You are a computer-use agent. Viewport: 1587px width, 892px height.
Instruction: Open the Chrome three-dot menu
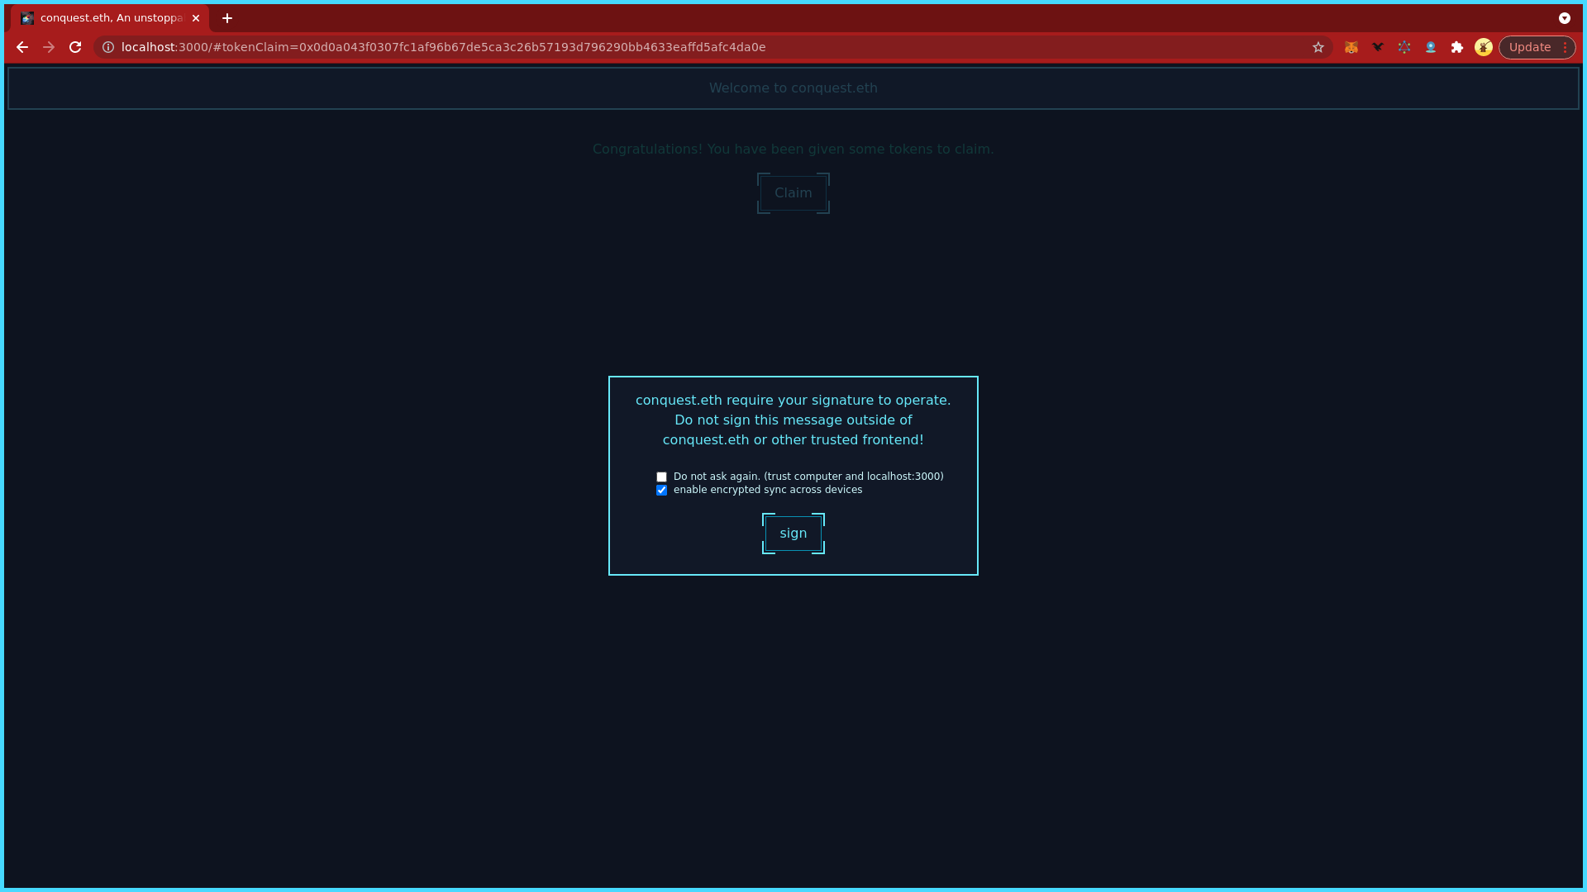click(1566, 47)
